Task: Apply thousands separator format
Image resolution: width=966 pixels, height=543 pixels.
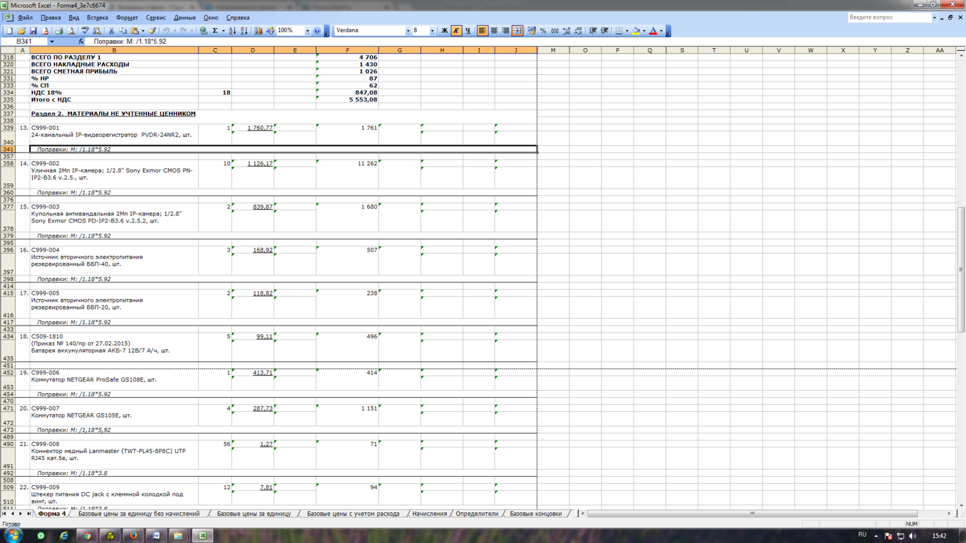Action: pos(554,30)
